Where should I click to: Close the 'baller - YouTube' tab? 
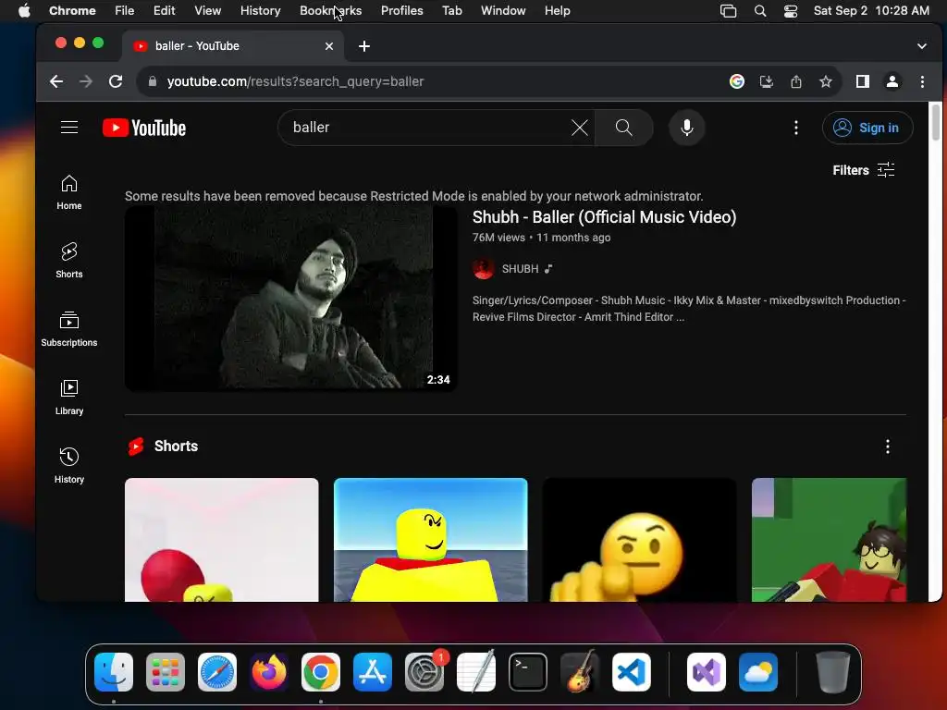point(329,46)
